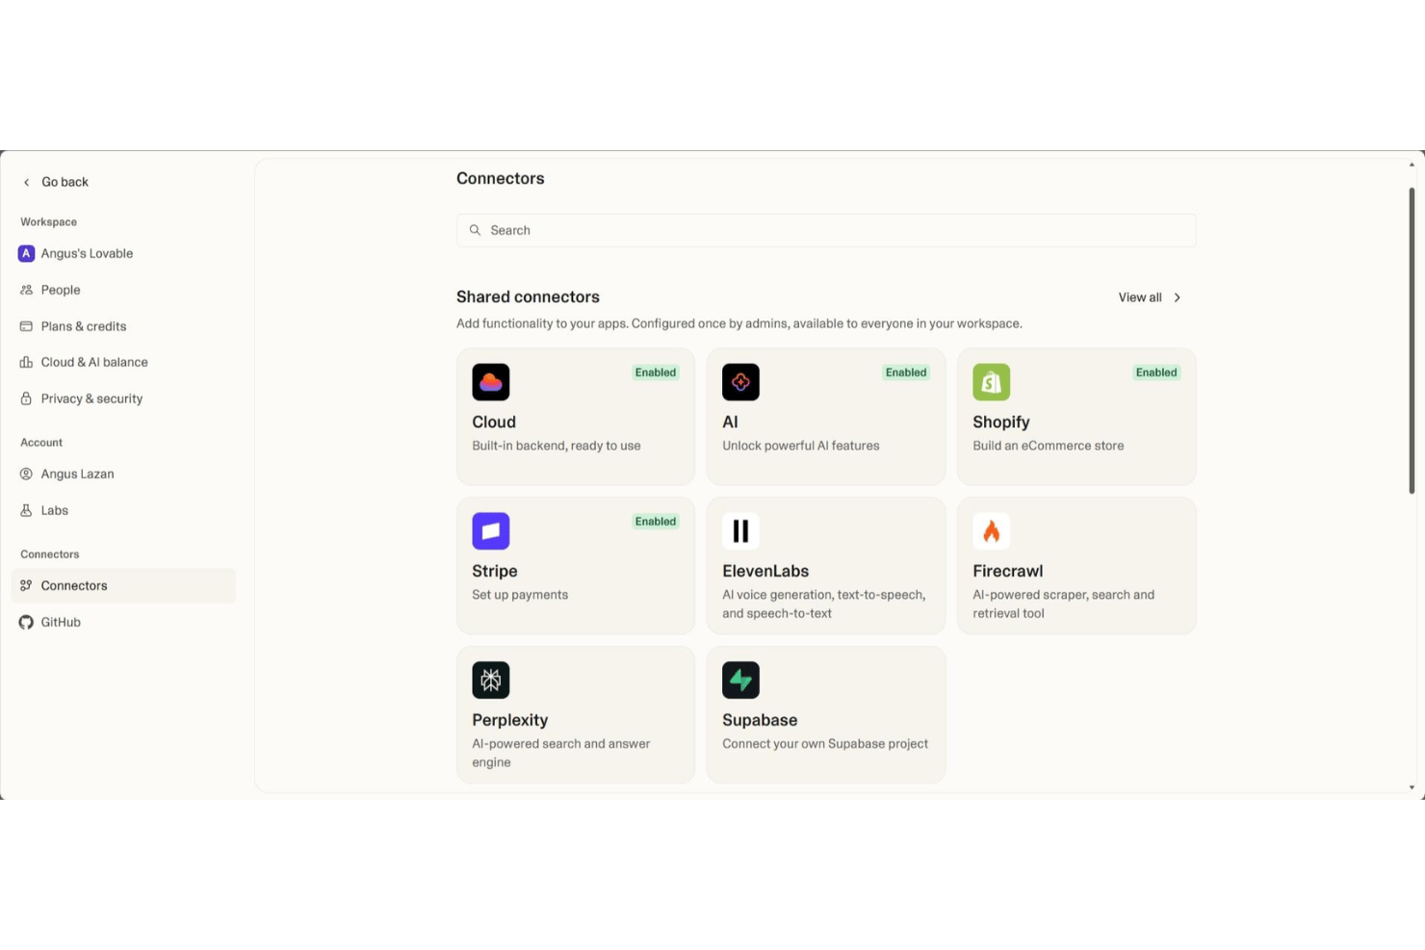
Task: Click the ElevenLabs logo icon
Action: [740, 531]
